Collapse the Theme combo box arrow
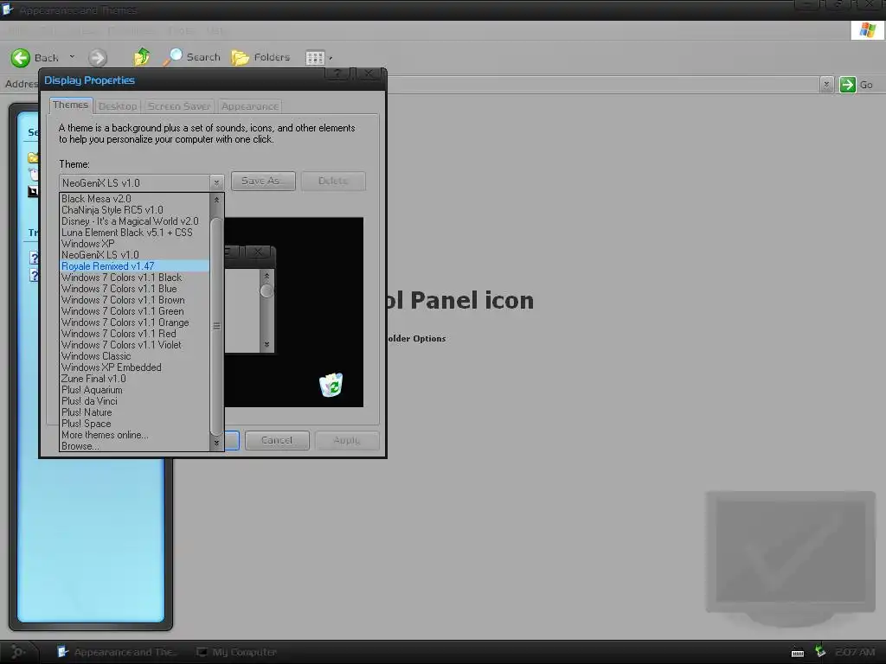The width and height of the screenshot is (886, 664). point(216,182)
